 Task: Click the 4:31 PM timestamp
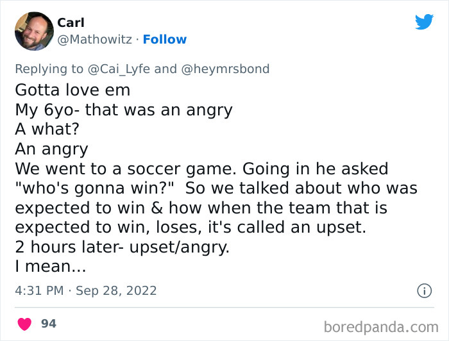click(39, 290)
